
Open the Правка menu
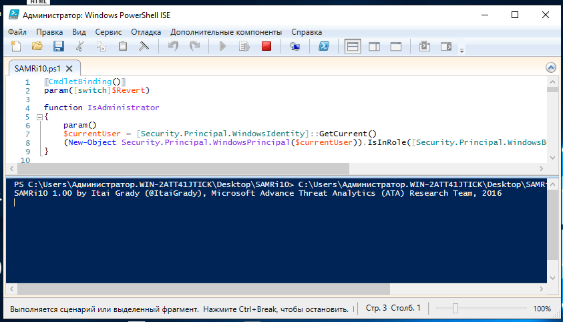coord(49,32)
